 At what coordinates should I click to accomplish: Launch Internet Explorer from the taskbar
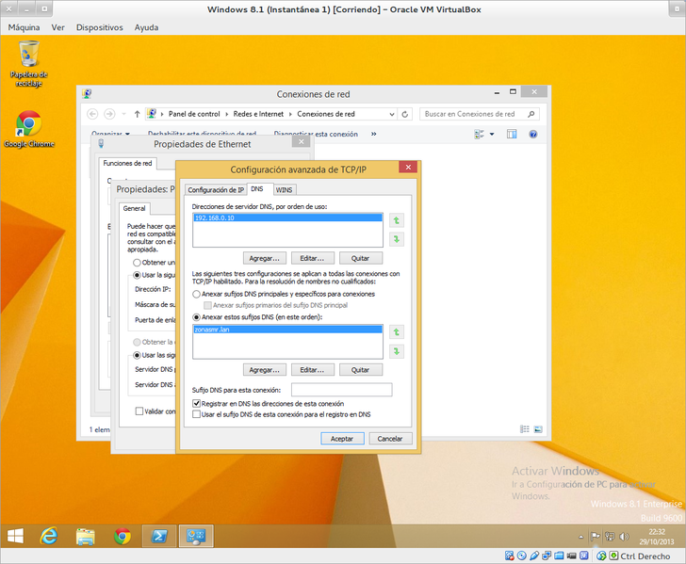tap(49, 536)
